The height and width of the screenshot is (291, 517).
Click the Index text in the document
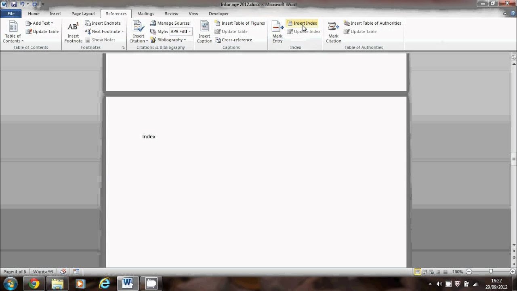[x=149, y=137]
